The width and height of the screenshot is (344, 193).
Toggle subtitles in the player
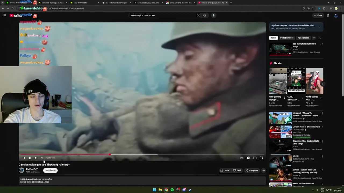point(242,158)
